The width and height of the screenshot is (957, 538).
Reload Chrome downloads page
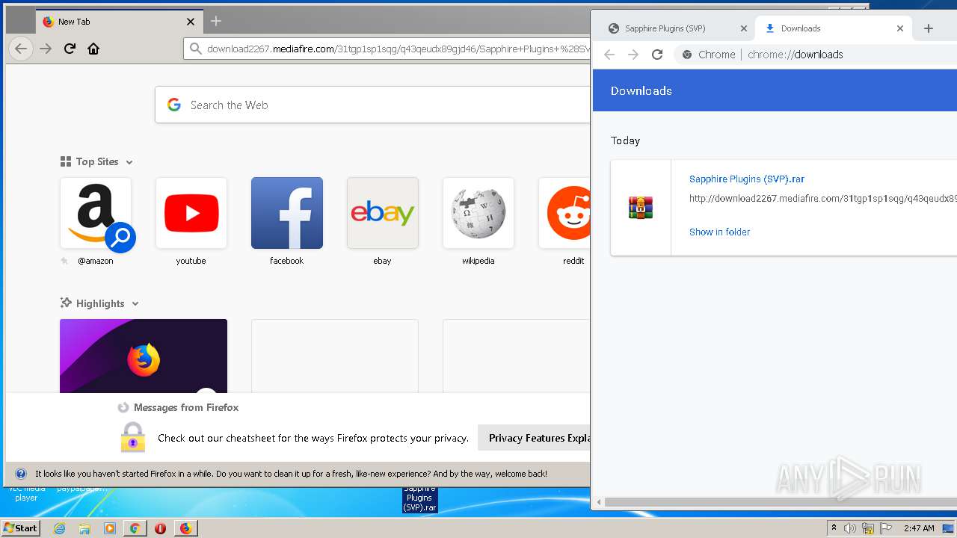pyautogui.click(x=657, y=55)
